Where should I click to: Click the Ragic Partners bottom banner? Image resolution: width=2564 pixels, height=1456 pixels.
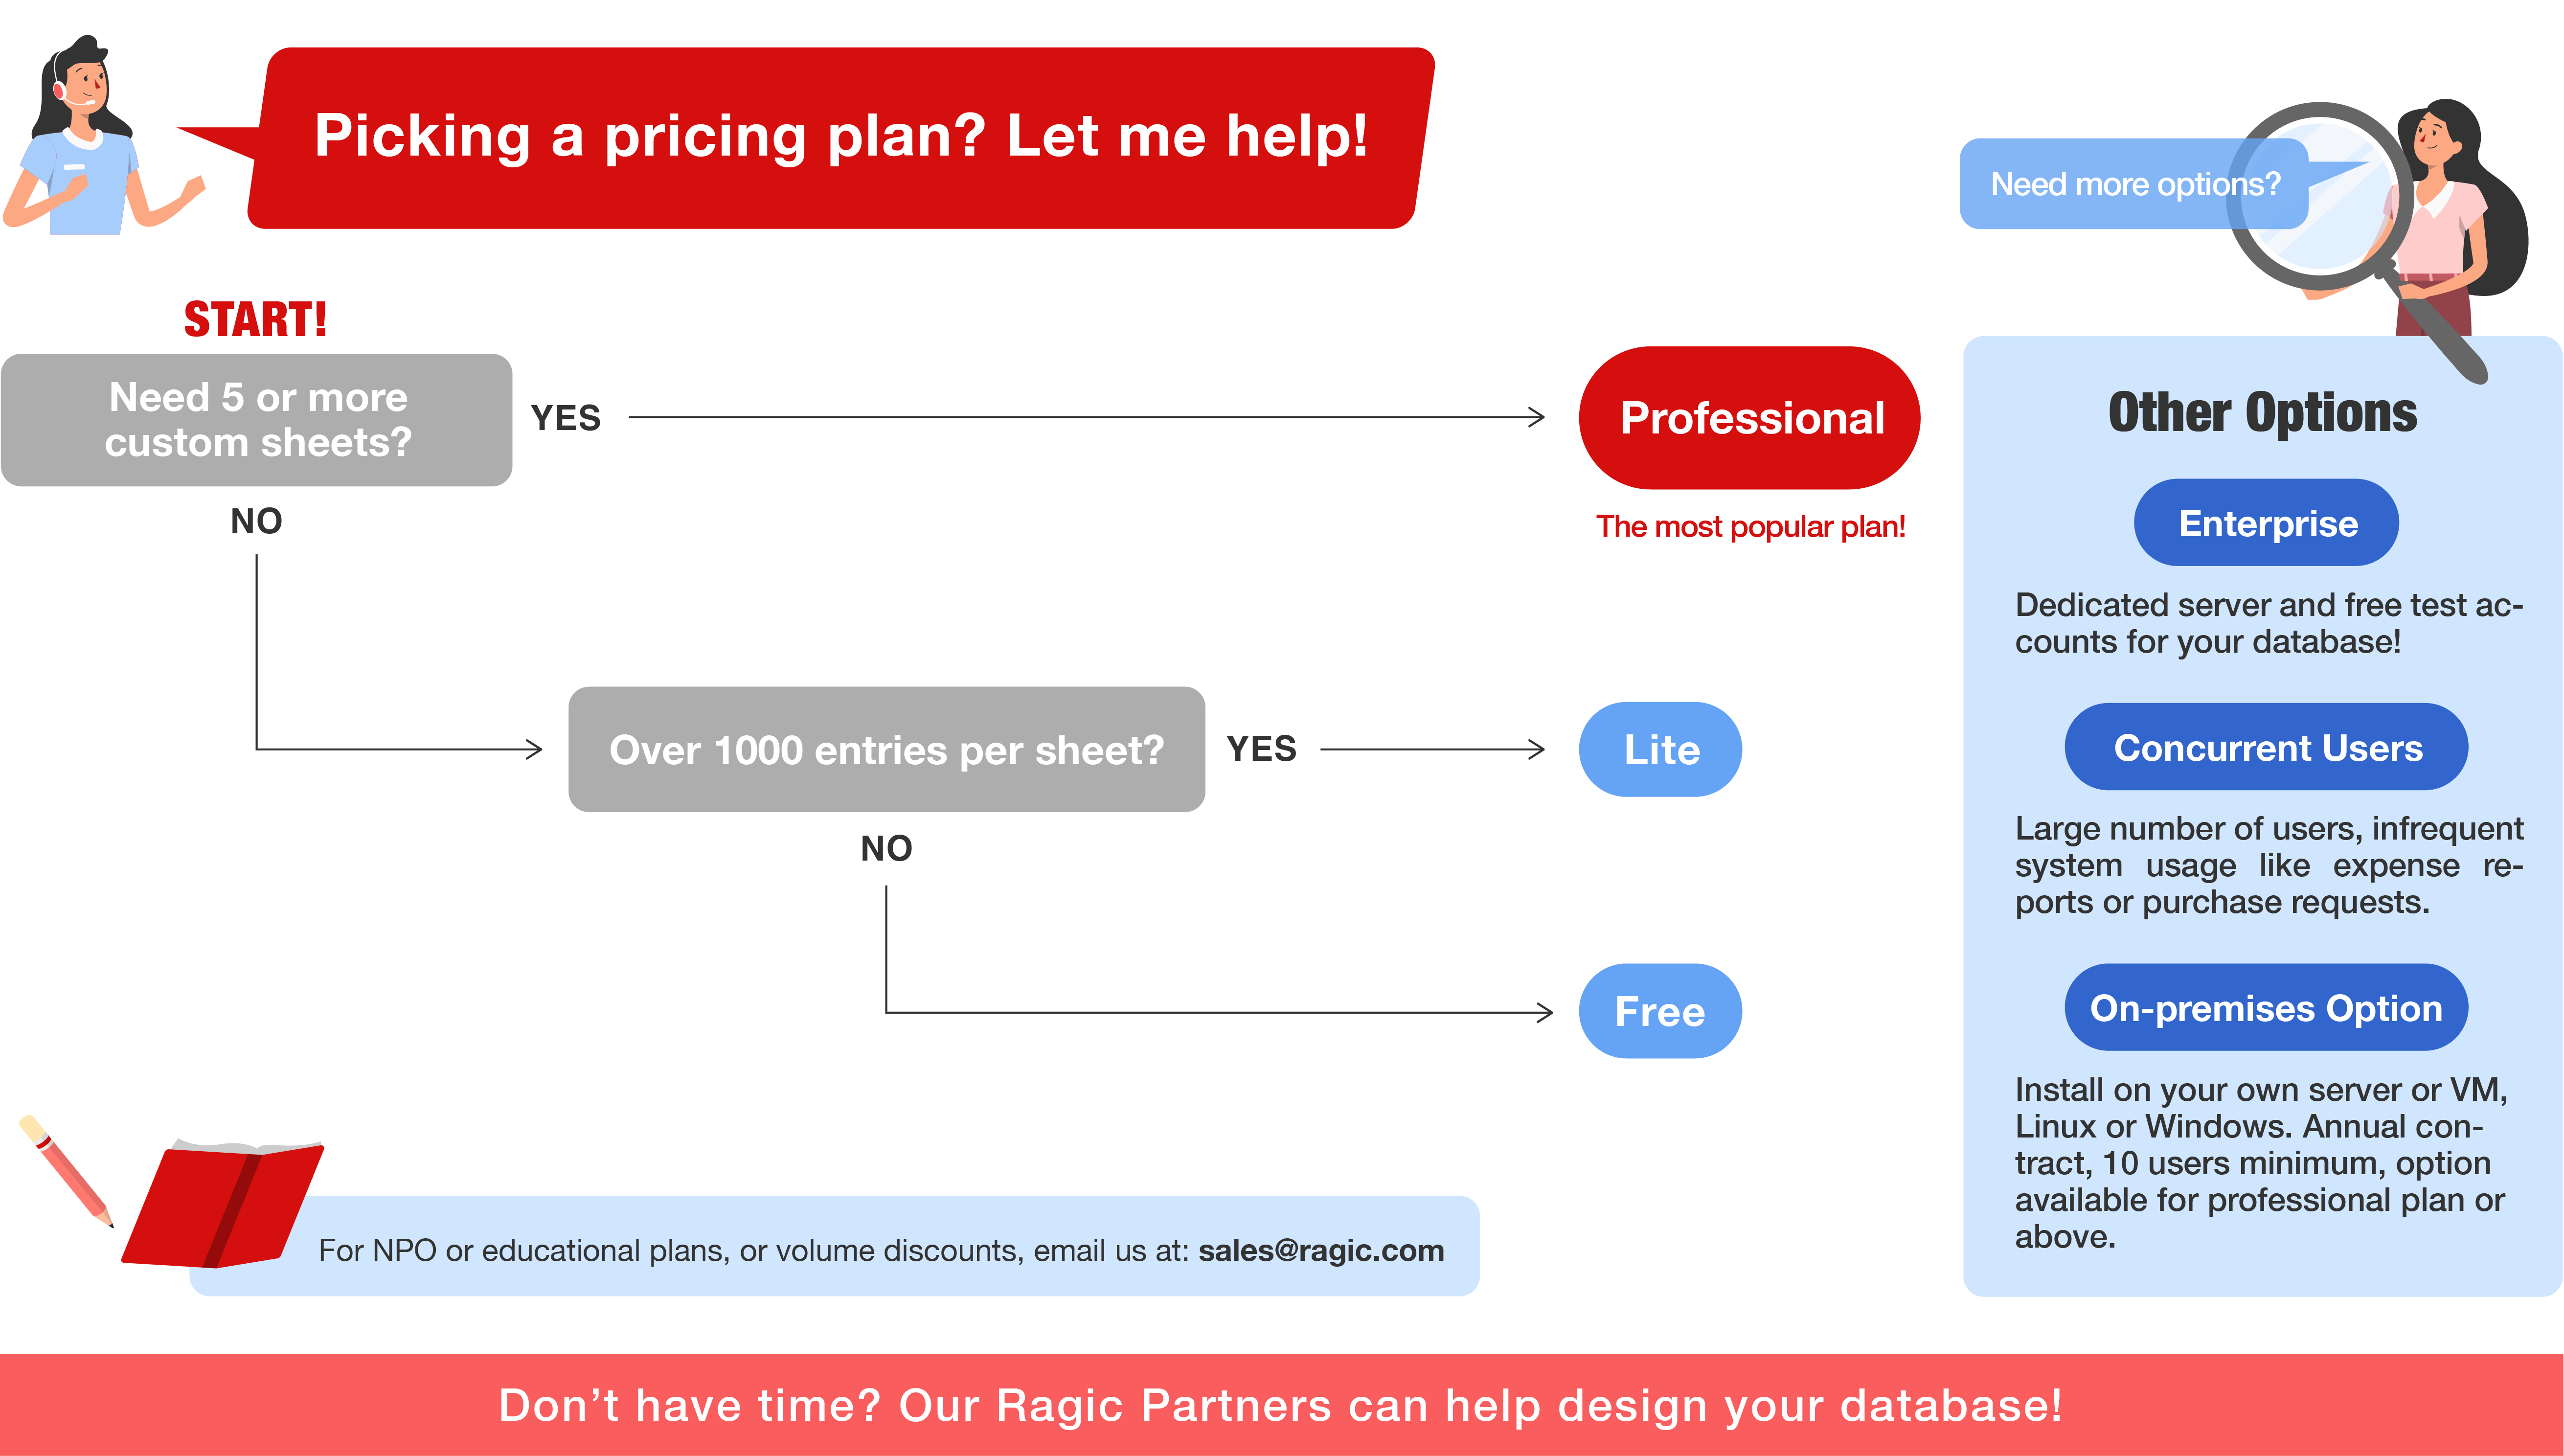1281,1405
